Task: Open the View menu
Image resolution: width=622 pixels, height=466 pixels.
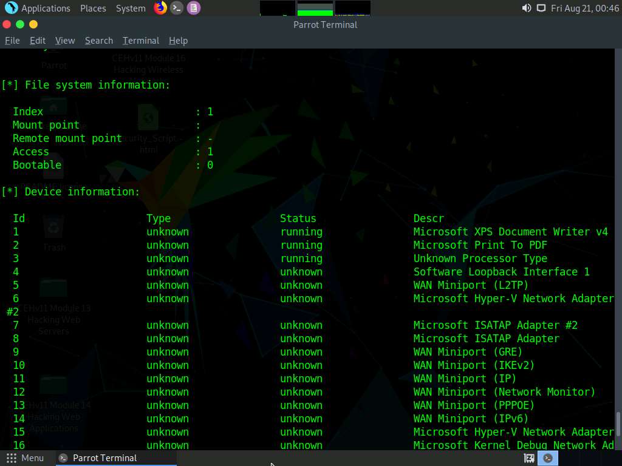Action: (65, 41)
